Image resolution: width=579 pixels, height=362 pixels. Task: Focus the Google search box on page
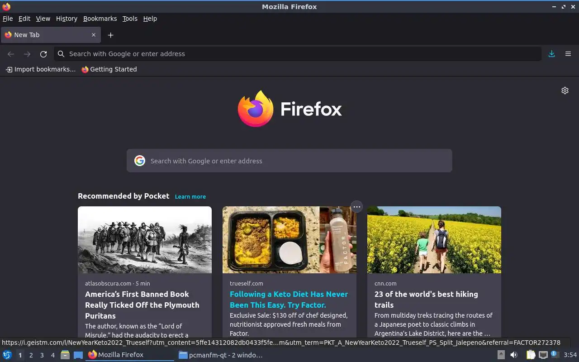click(x=289, y=161)
